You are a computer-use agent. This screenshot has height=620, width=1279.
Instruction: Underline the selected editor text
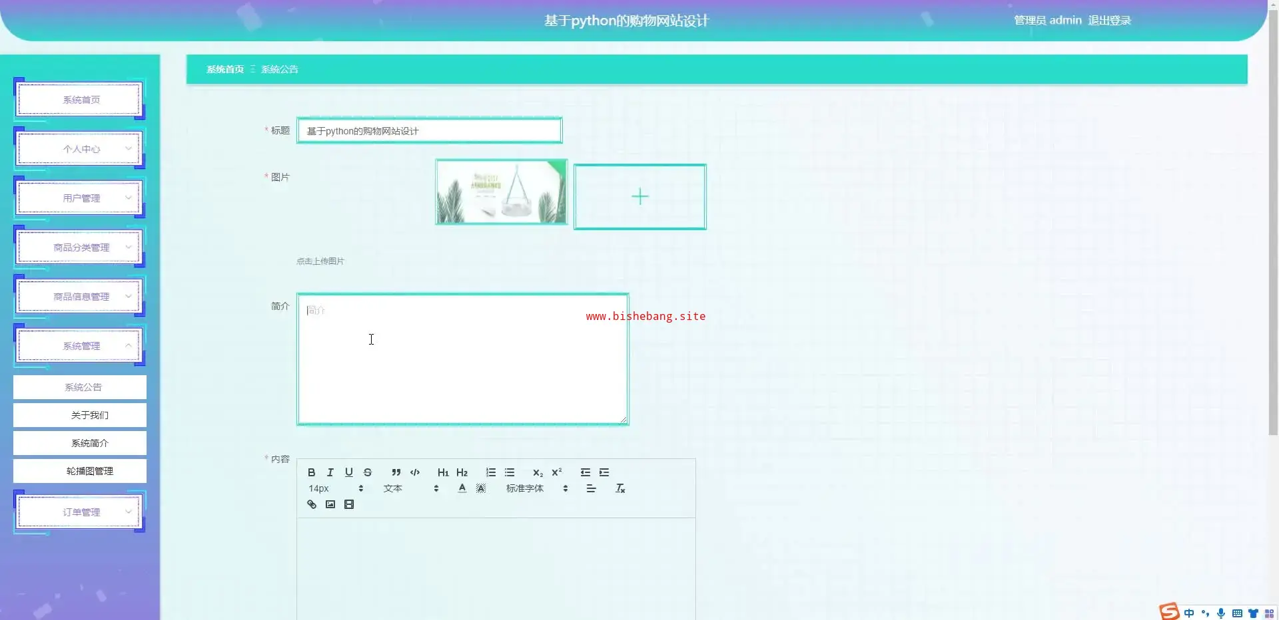348,472
